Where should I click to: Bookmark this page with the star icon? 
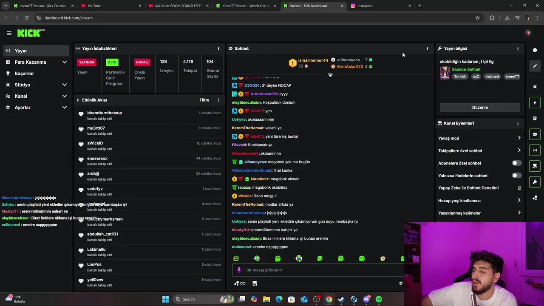coord(478,18)
